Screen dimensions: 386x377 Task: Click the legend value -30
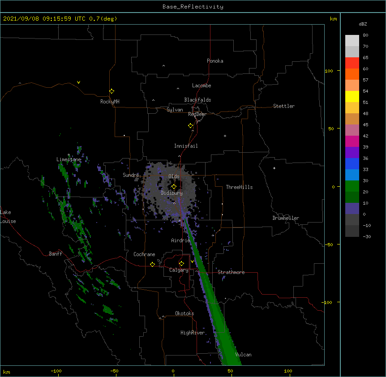tap(367, 236)
